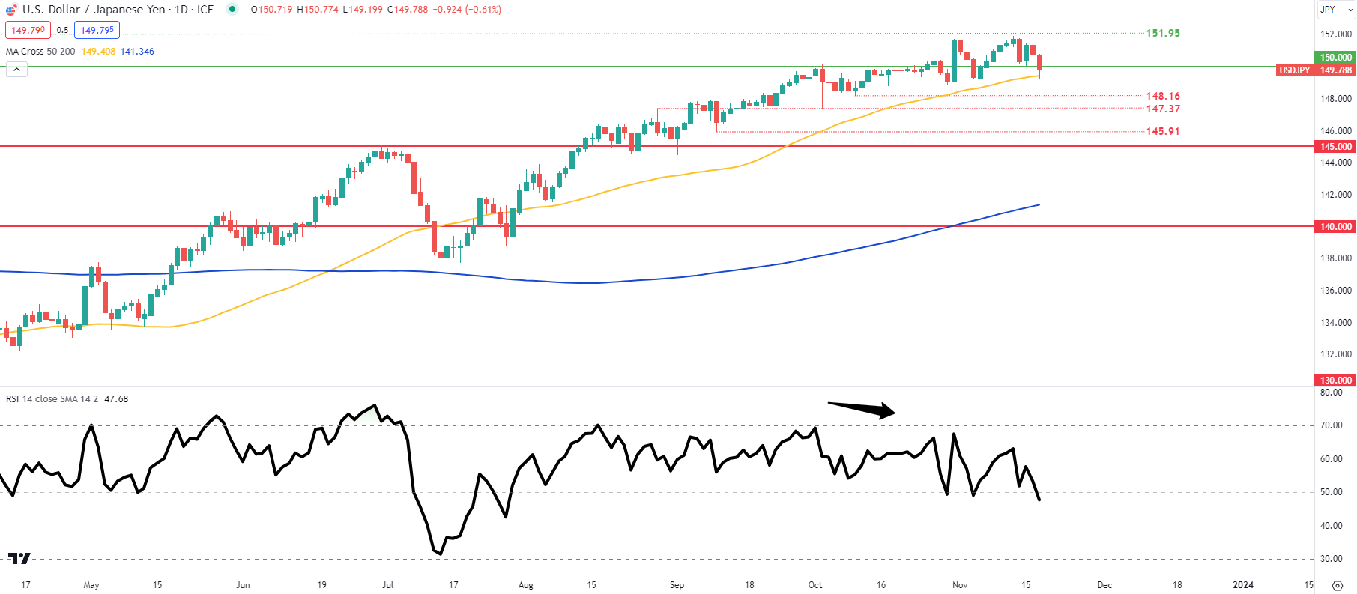Click the red 145.000 level label
The width and height of the screenshot is (1357, 594).
1335,147
